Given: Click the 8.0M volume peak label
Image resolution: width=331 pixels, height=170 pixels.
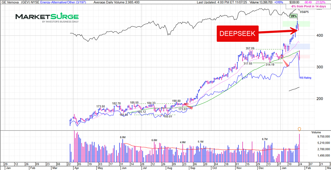Looking at the screenshot, I should 123,137.
